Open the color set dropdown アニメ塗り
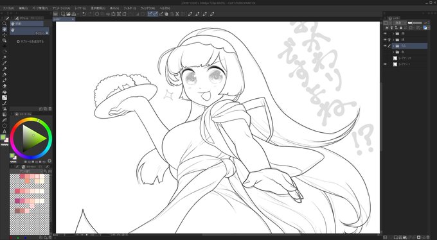Image resolution: width=437 pixels, height=240 pixels. tap(26, 171)
